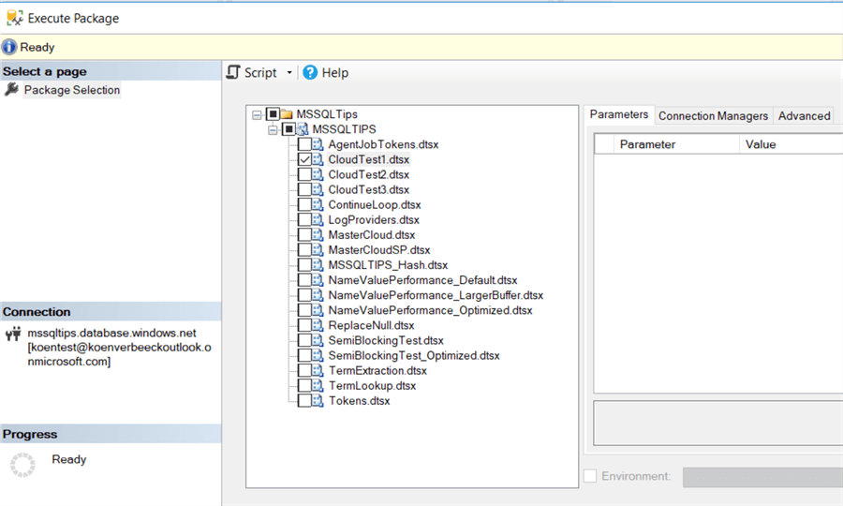Select the Package Selection page
This screenshot has width=843, height=506.
point(71,90)
